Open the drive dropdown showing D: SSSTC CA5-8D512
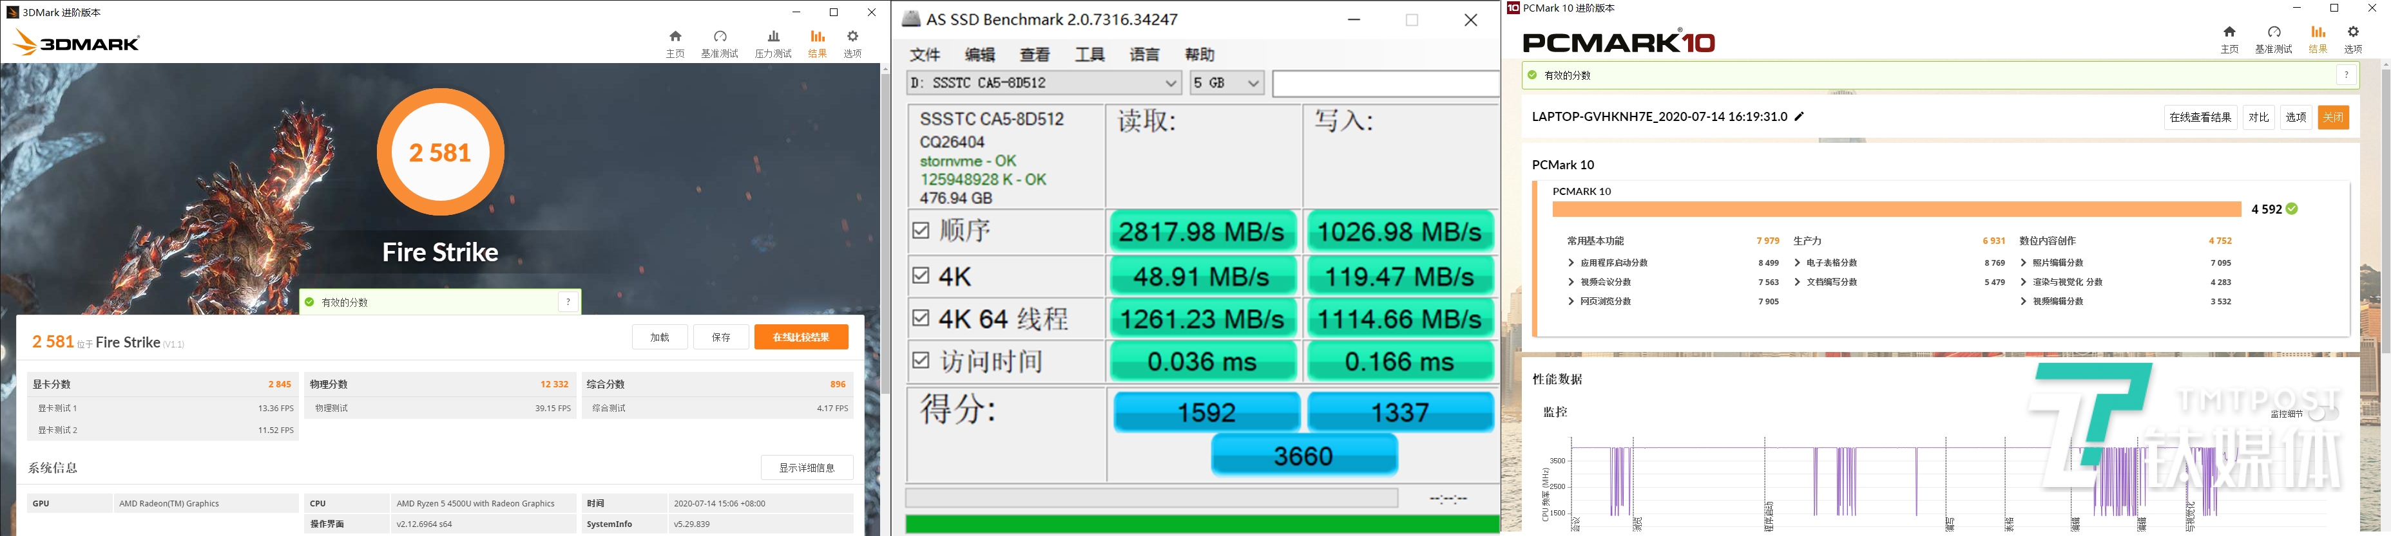Image resolution: width=2391 pixels, height=536 pixels. (1044, 82)
